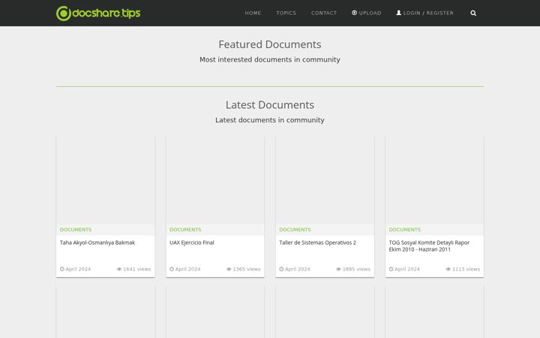
Task: Click 'April 2024' on Taha Akyol card
Action: pos(78,269)
